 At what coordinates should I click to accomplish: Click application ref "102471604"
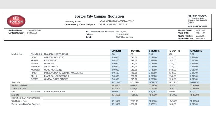200,39
